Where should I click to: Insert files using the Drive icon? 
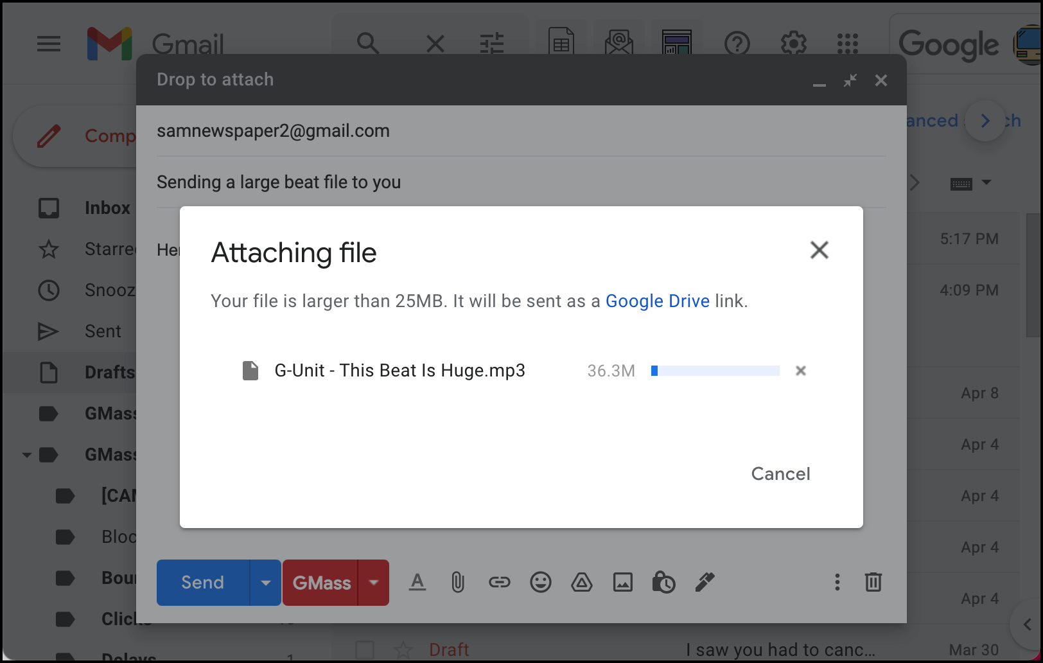pos(582,583)
